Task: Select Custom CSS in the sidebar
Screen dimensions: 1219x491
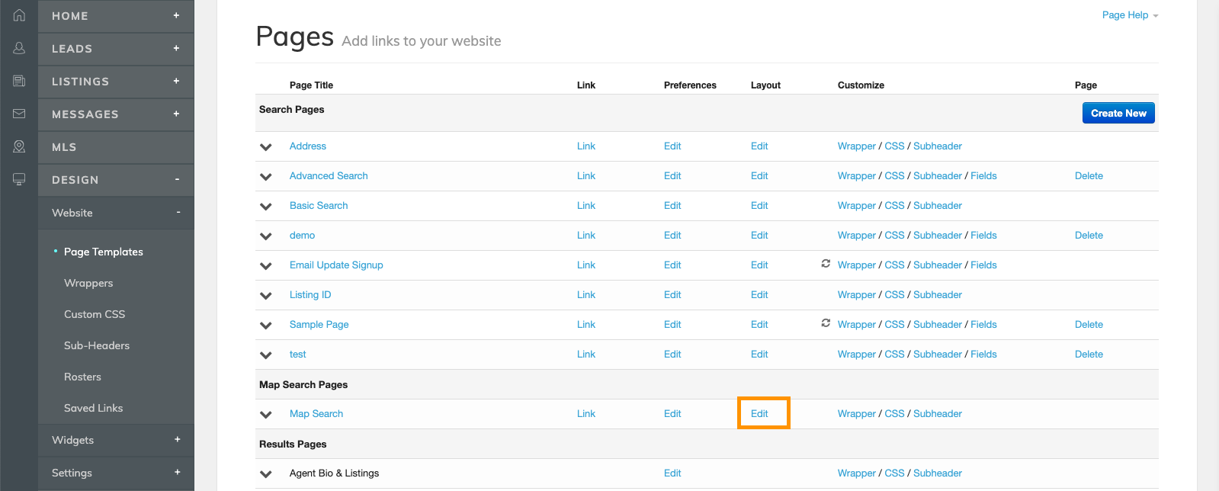Action: click(95, 314)
